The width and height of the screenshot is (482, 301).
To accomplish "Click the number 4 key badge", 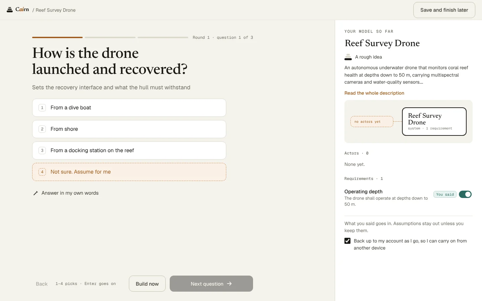I will pyautogui.click(x=42, y=172).
